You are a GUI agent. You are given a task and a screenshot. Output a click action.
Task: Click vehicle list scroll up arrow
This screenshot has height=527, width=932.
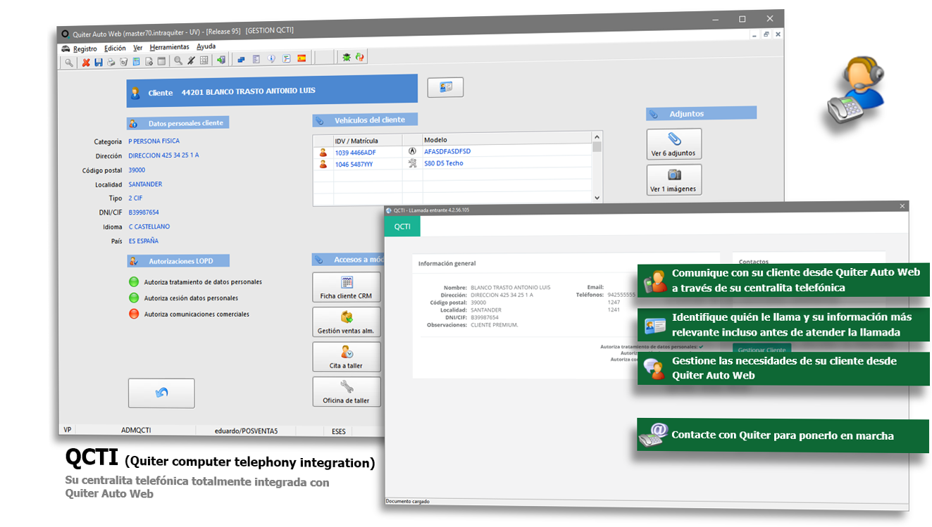click(597, 137)
